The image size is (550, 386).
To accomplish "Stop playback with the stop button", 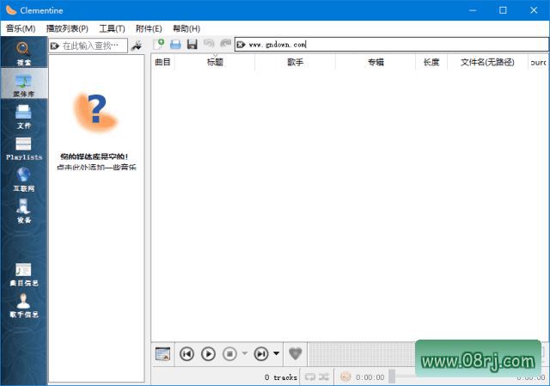I will 230,353.
